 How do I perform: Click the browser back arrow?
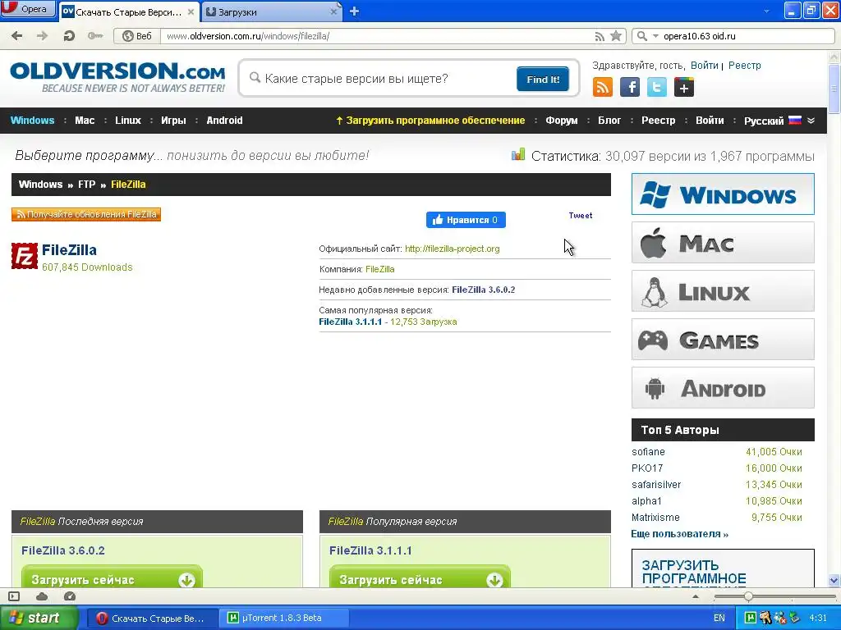17,36
